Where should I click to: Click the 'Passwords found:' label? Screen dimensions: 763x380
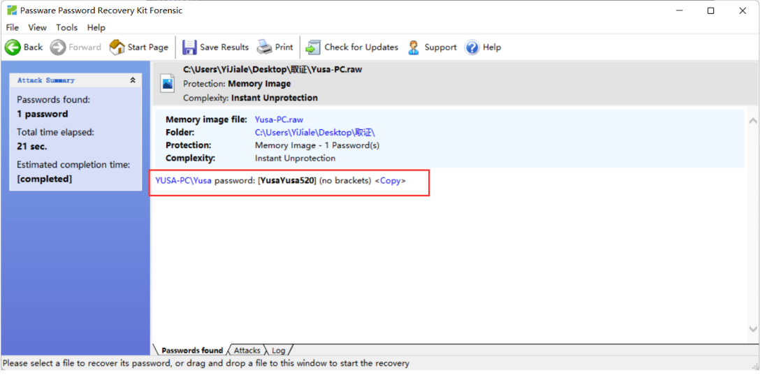(54, 100)
